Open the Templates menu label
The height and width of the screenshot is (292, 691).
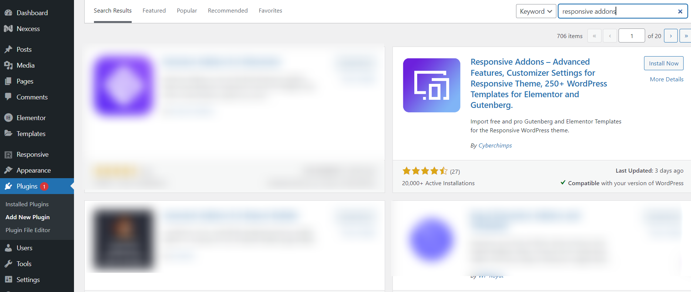click(31, 134)
